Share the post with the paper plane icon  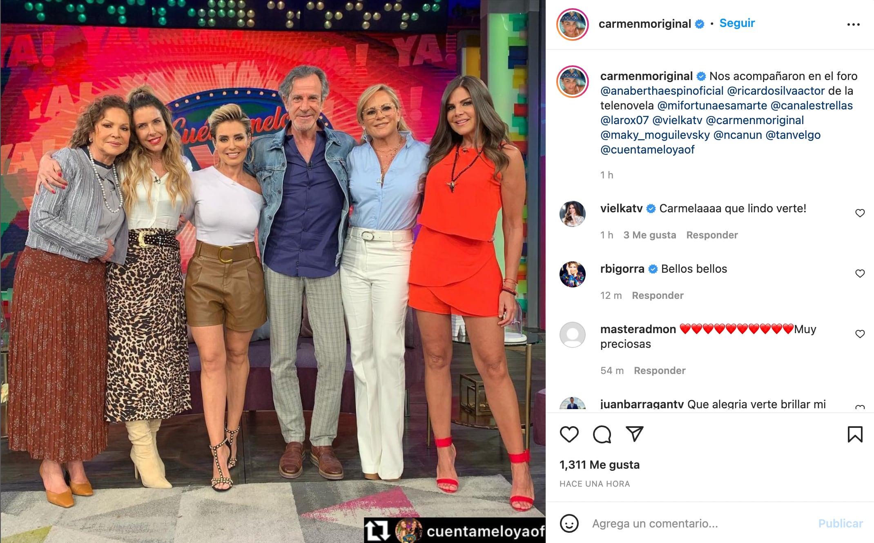(x=635, y=434)
